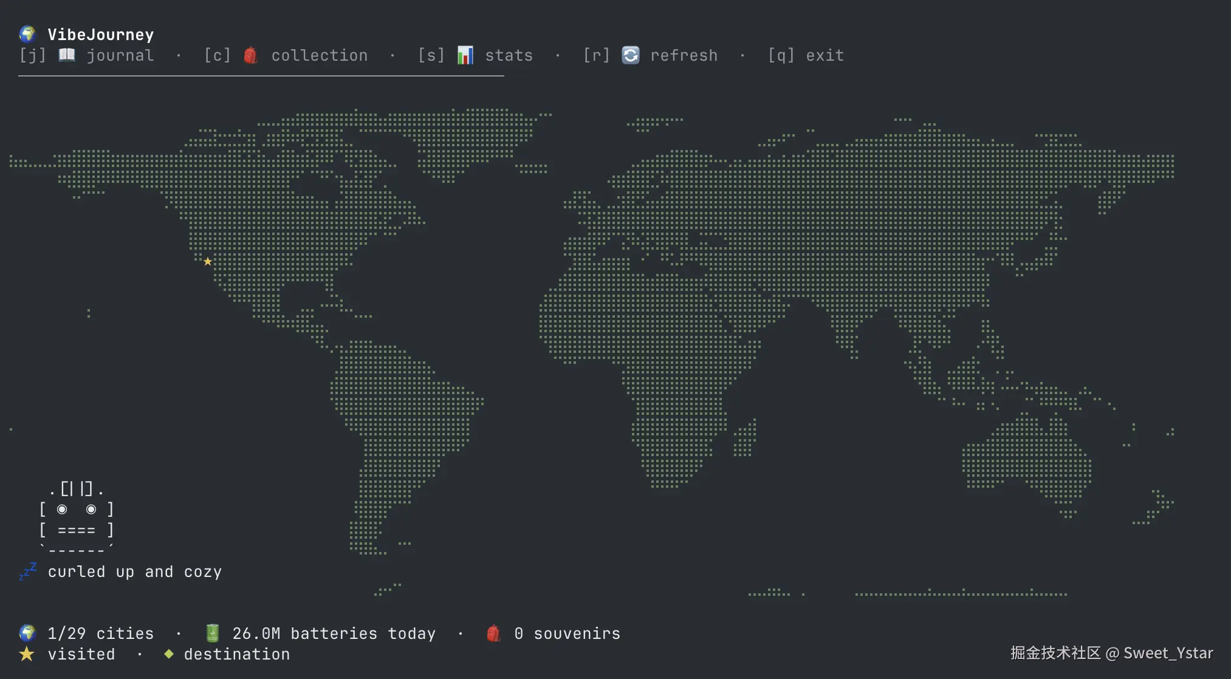The image size is (1231, 679).
Task: Click the green diamond destination legend icon
Action: [x=169, y=654]
